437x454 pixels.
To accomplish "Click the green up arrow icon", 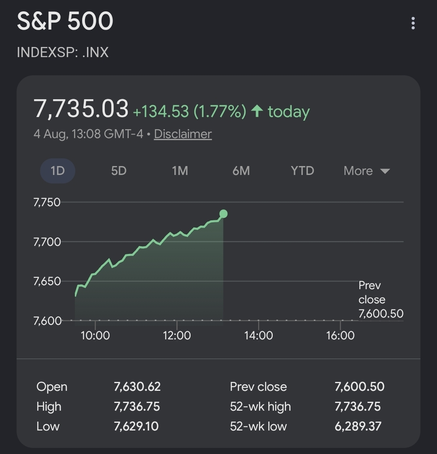I will [257, 111].
